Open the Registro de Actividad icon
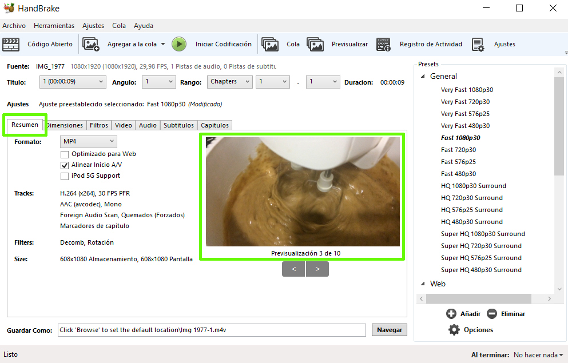This screenshot has height=363, width=568. coord(384,44)
